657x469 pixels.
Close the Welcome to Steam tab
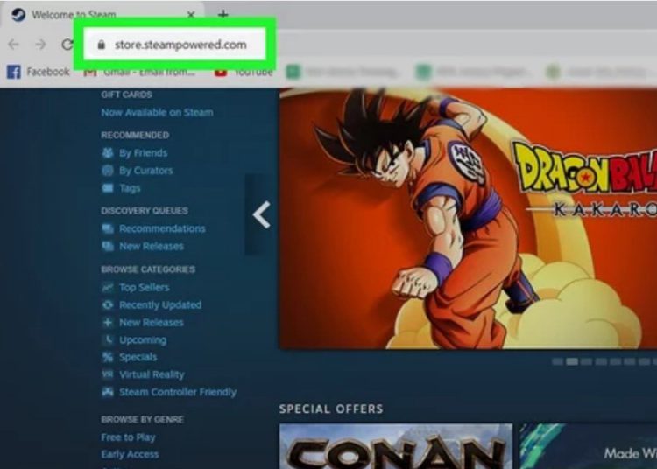point(192,15)
